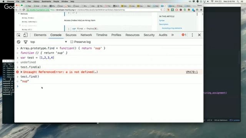Switch to the Console tab

56,35
